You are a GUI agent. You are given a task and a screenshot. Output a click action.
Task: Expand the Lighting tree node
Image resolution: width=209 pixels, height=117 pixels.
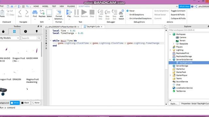(170, 50)
